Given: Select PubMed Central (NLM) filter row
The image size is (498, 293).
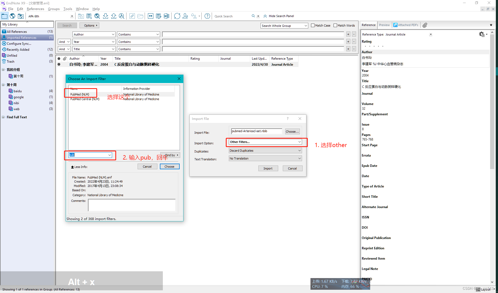Looking at the screenshot, I should (x=122, y=99).
